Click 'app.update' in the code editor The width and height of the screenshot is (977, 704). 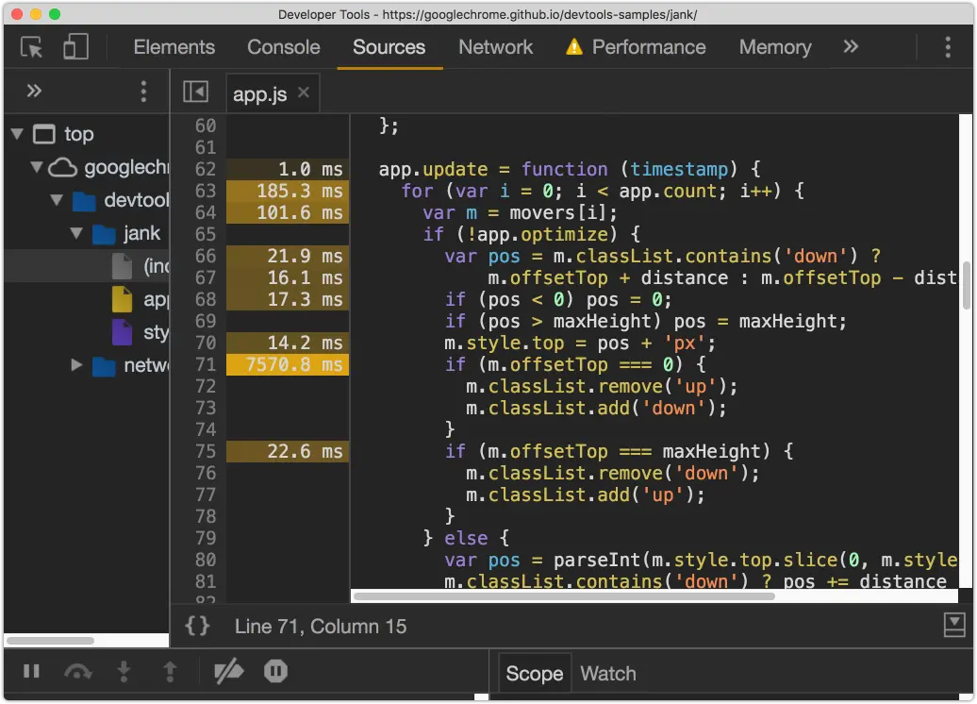[x=433, y=169]
